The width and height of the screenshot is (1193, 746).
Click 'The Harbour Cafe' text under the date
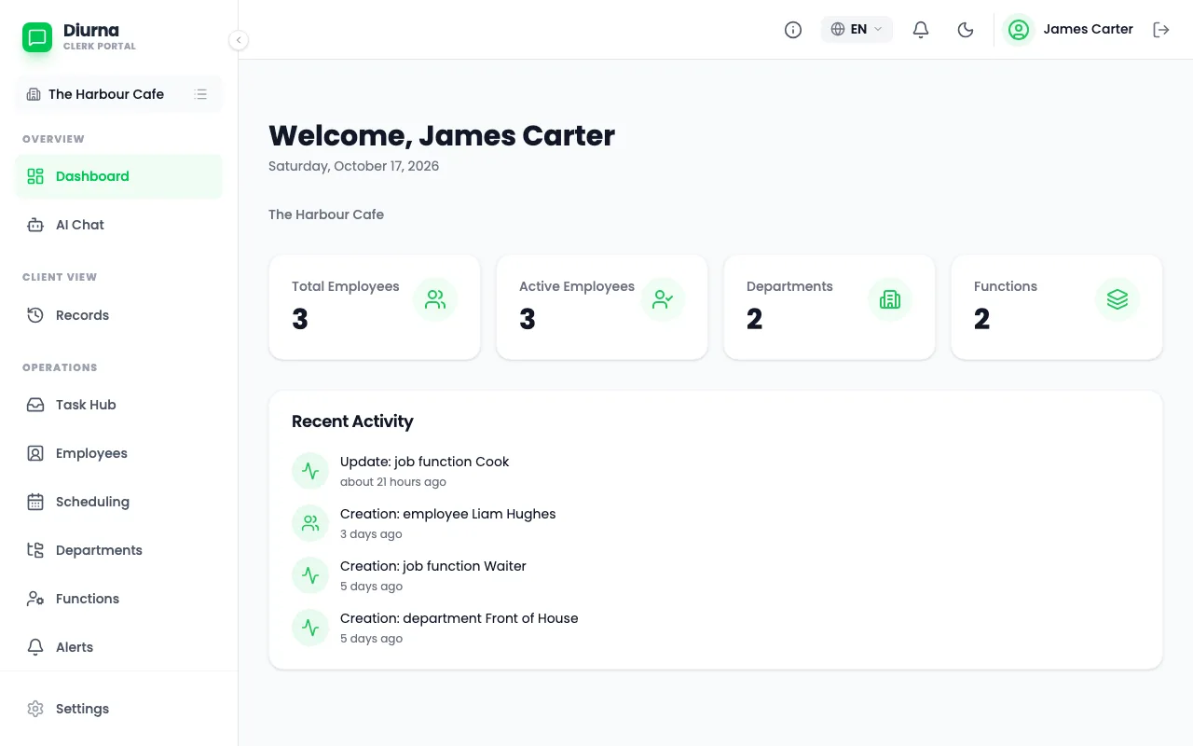point(326,214)
